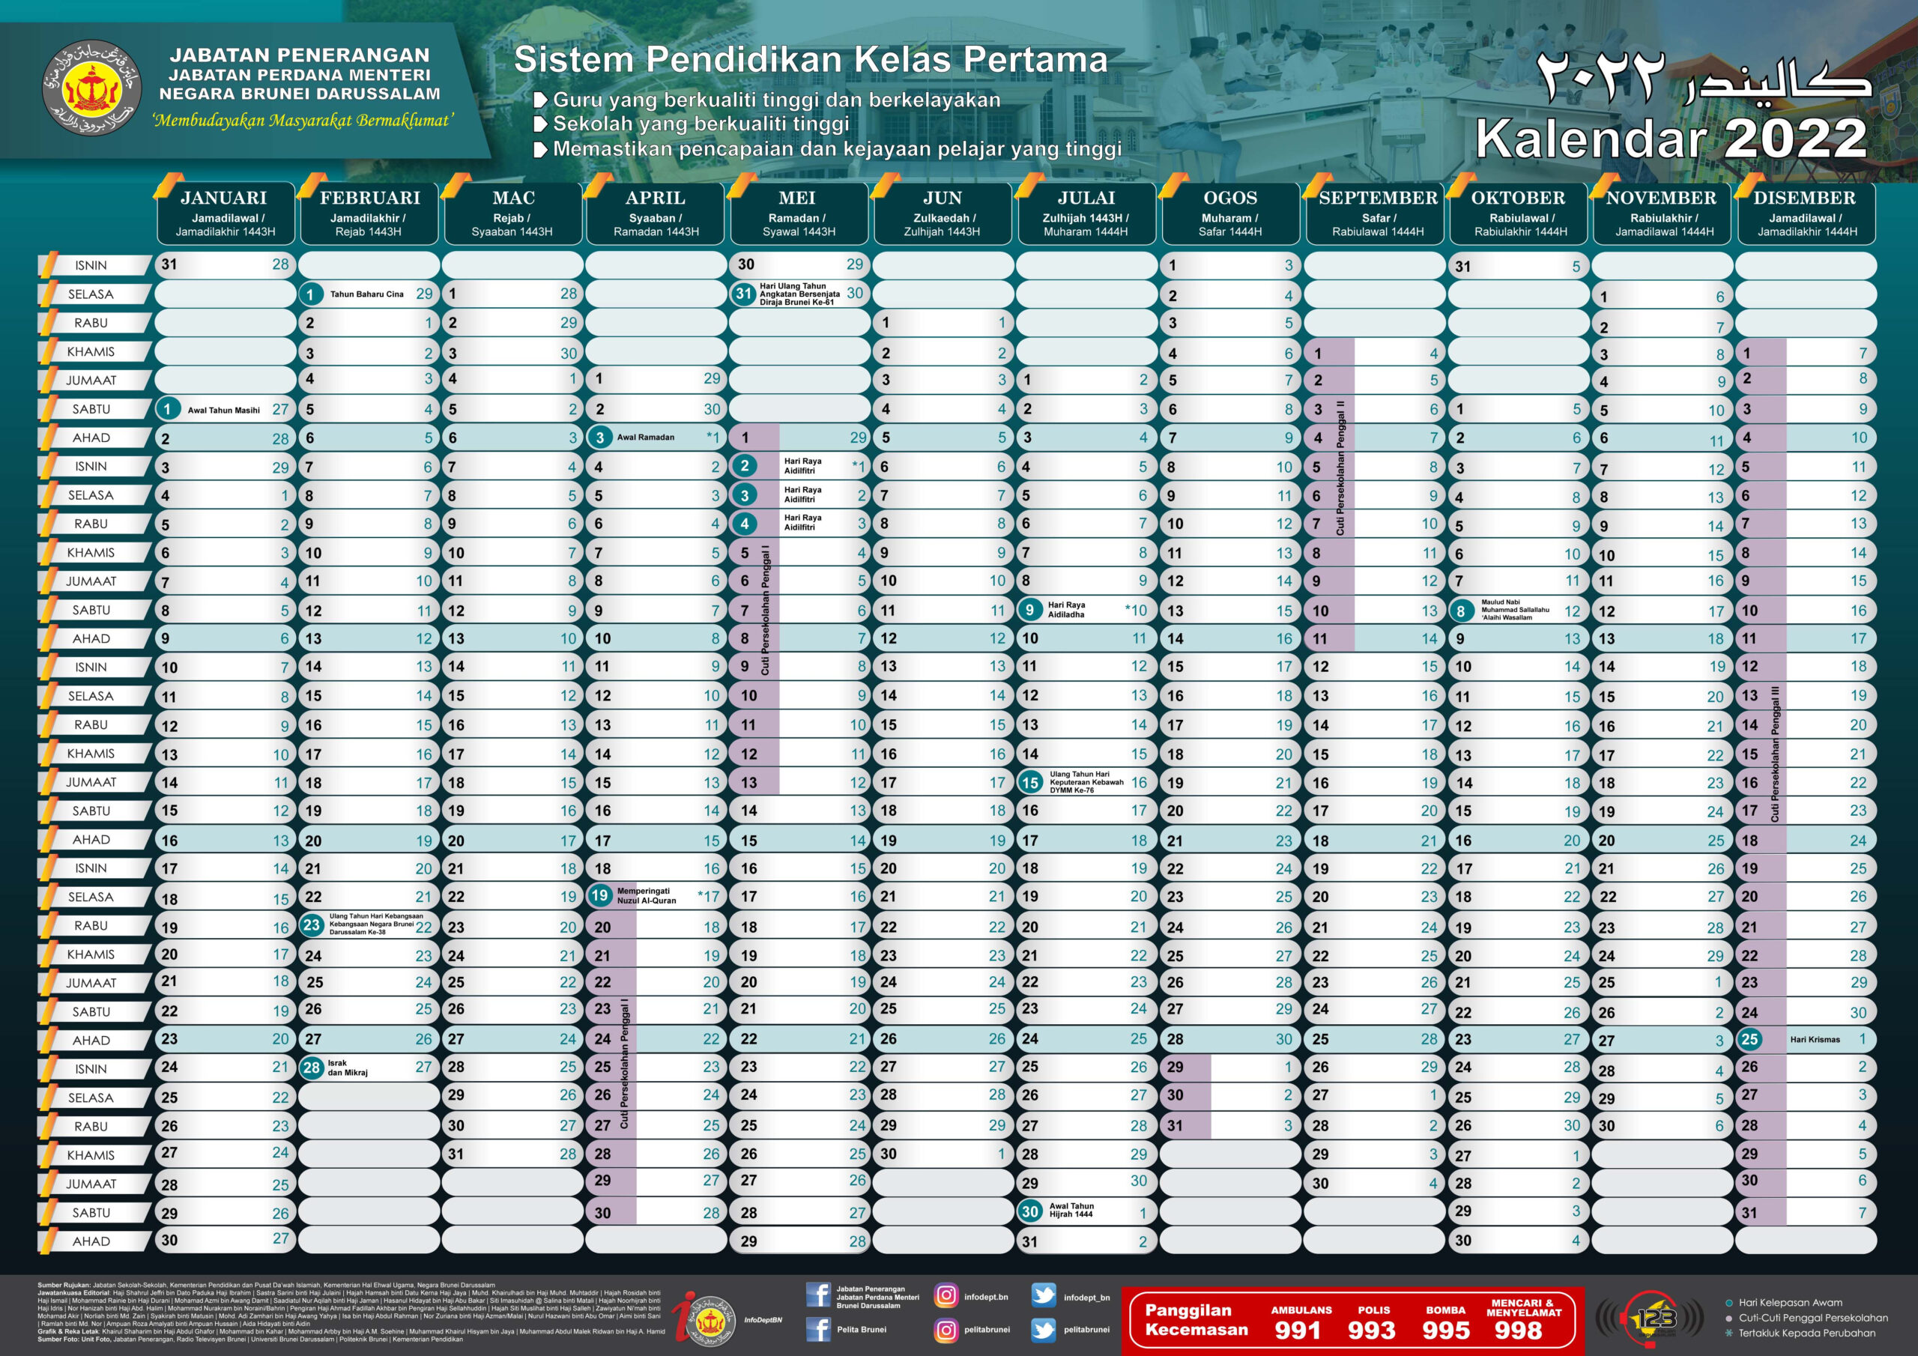Click 'Muharam / Safar 1444H' under OGOS
This screenshot has height=1356, width=1918.
(x=1229, y=225)
